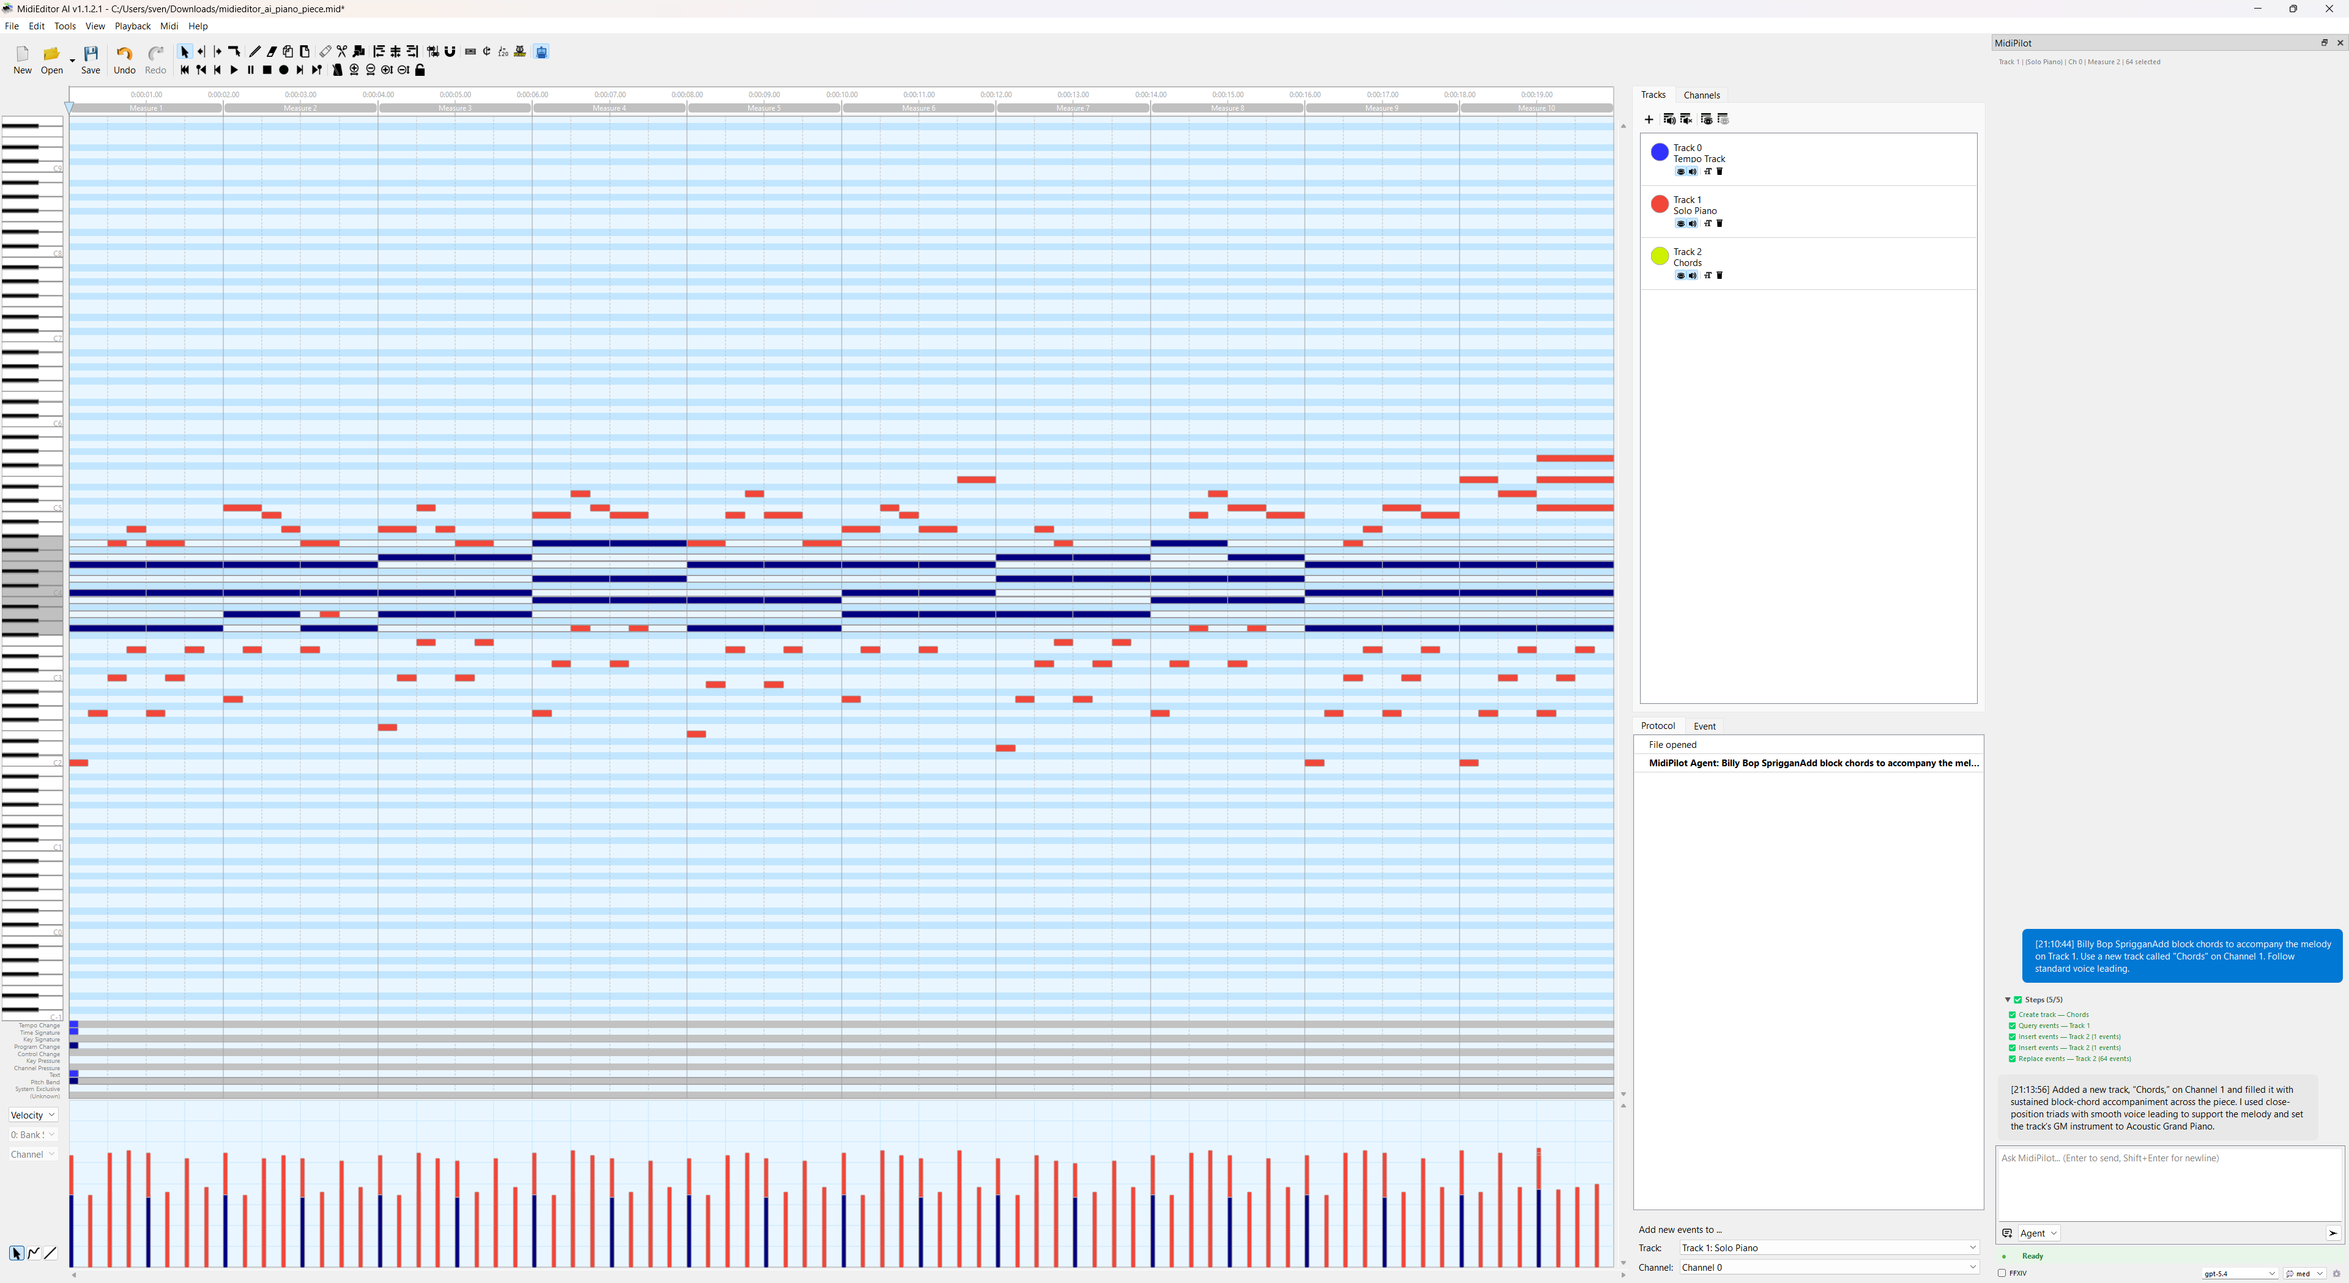Open the Agent mode dropdown
This screenshot has width=2349, height=1283.
[2039, 1233]
